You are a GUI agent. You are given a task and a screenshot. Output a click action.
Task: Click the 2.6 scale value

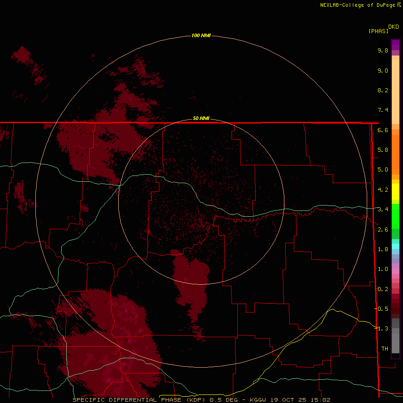click(x=383, y=230)
